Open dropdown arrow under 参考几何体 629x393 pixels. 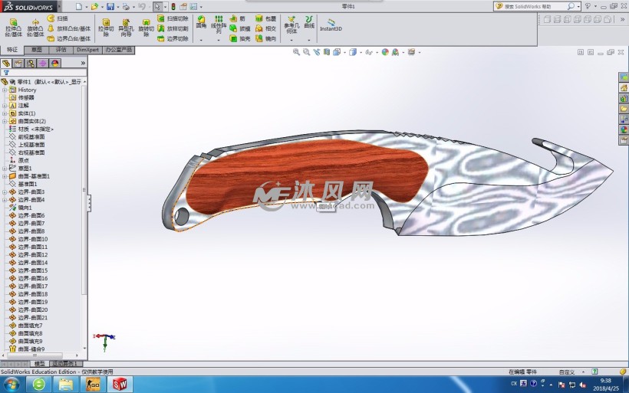pyautogui.click(x=291, y=40)
